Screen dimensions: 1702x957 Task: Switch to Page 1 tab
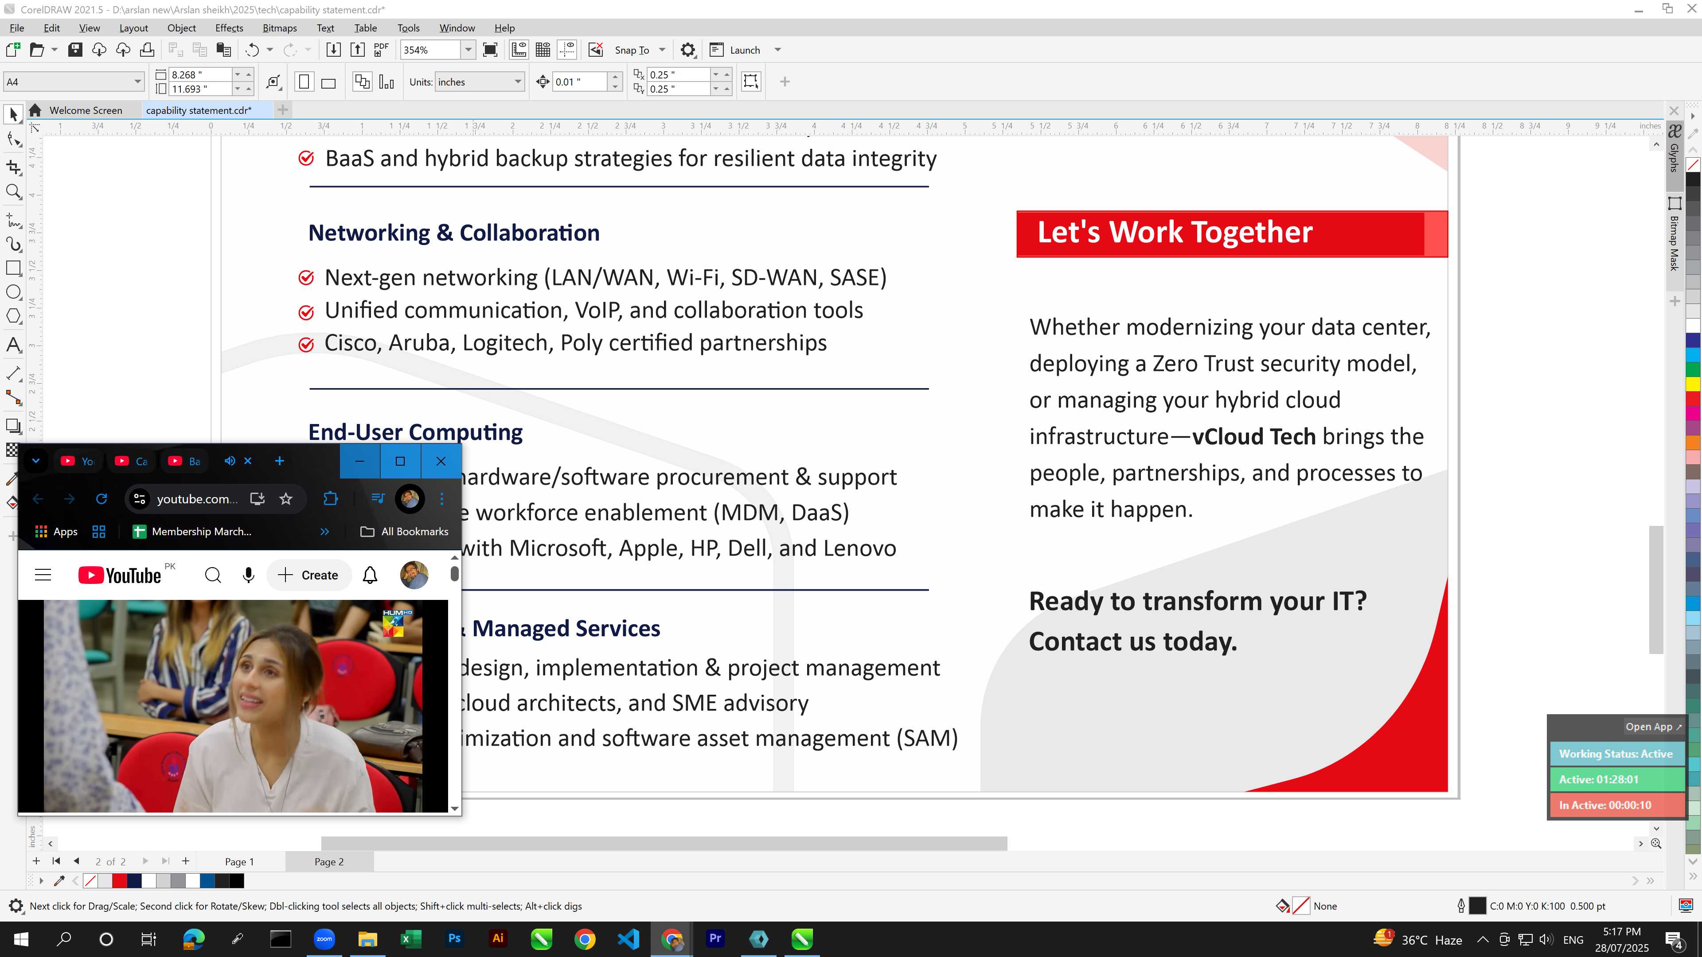(239, 862)
